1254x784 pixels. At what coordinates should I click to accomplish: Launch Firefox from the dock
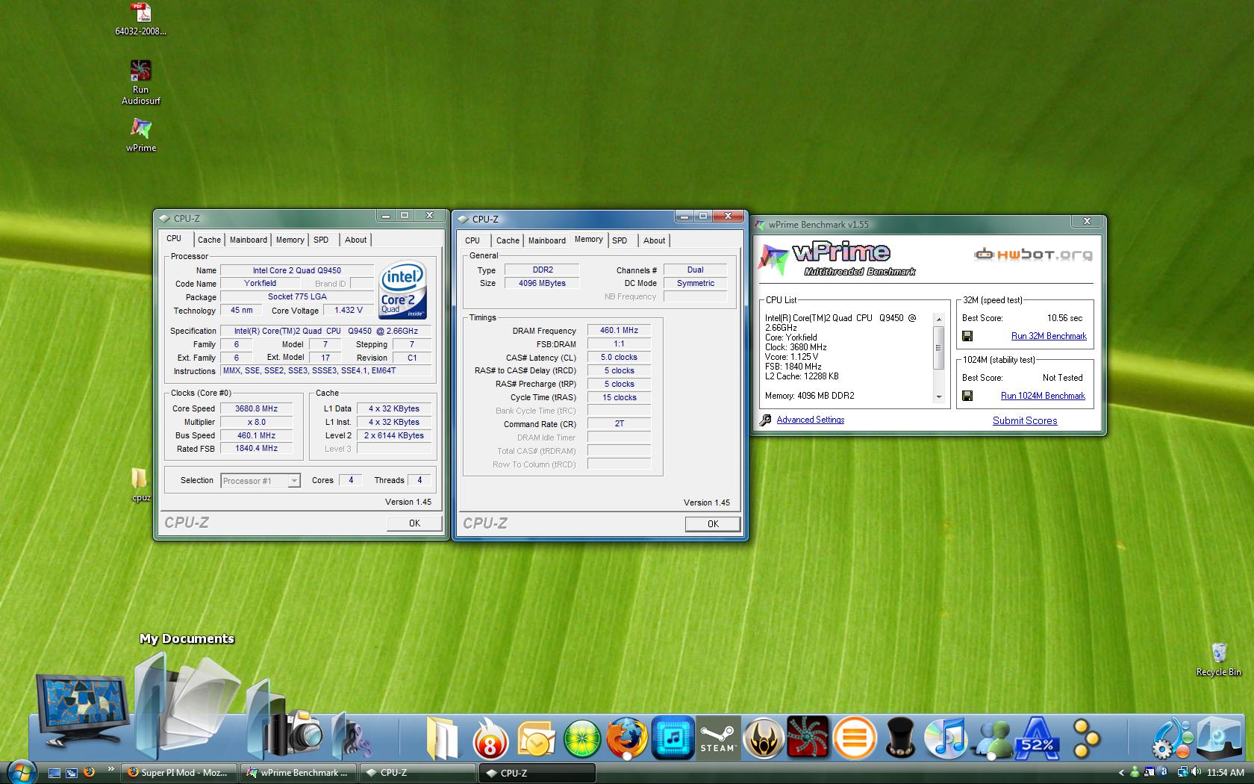626,738
